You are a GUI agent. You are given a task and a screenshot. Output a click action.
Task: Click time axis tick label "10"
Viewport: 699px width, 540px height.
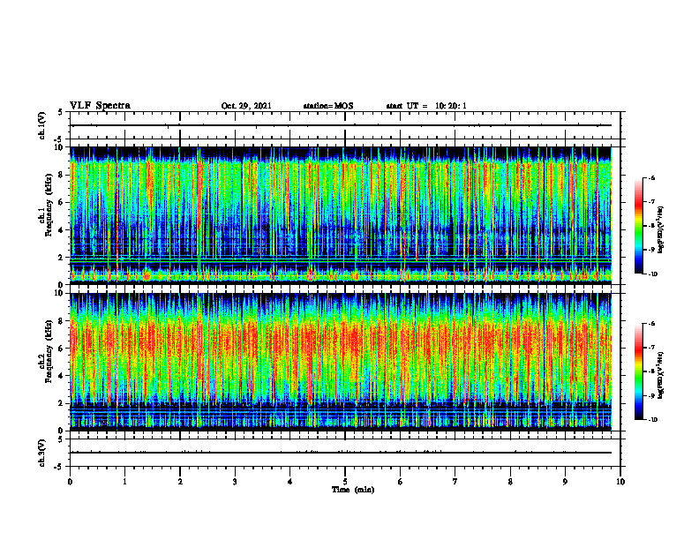(620, 482)
